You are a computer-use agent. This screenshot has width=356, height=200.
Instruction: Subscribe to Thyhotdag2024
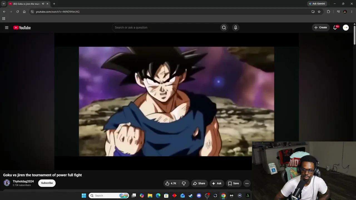[x=47, y=183]
